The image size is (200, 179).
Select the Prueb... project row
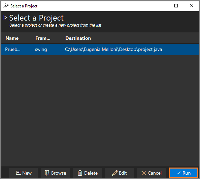point(100,50)
